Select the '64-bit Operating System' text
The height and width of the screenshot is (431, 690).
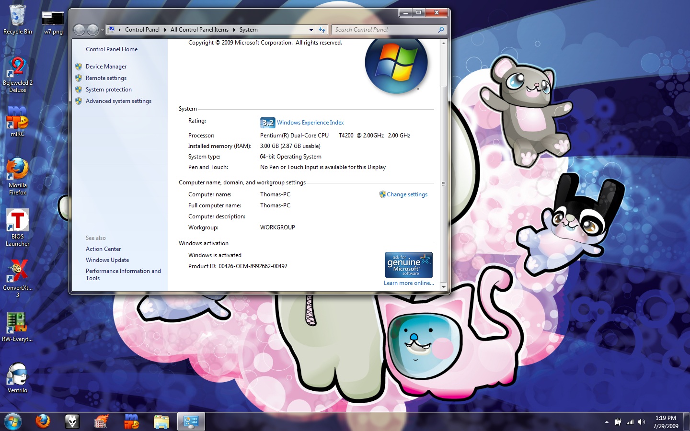pyautogui.click(x=290, y=157)
